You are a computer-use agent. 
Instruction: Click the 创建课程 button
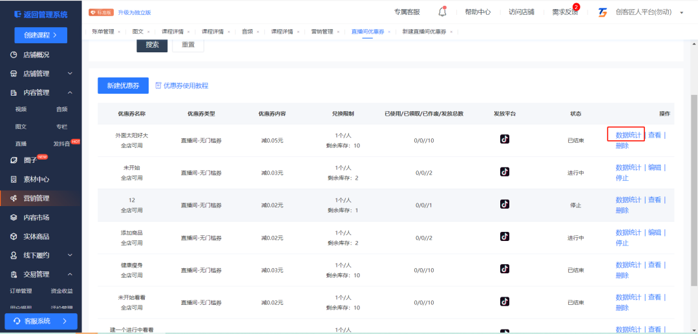[41, 35]
